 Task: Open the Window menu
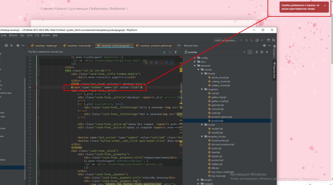(x=46, y=35)
